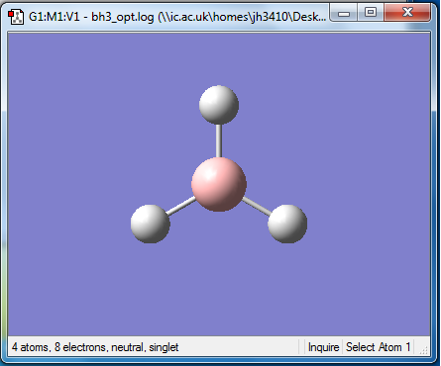Click the Inquire mode label in status bar
The height and width of the screenshot is (366, 441).
pyautogui.click(x=323, y=347)
